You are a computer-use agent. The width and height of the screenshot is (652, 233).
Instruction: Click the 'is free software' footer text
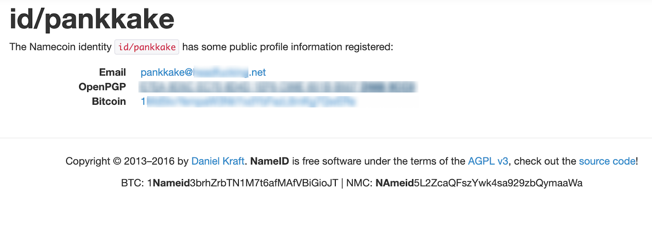(x=327, y=161)
